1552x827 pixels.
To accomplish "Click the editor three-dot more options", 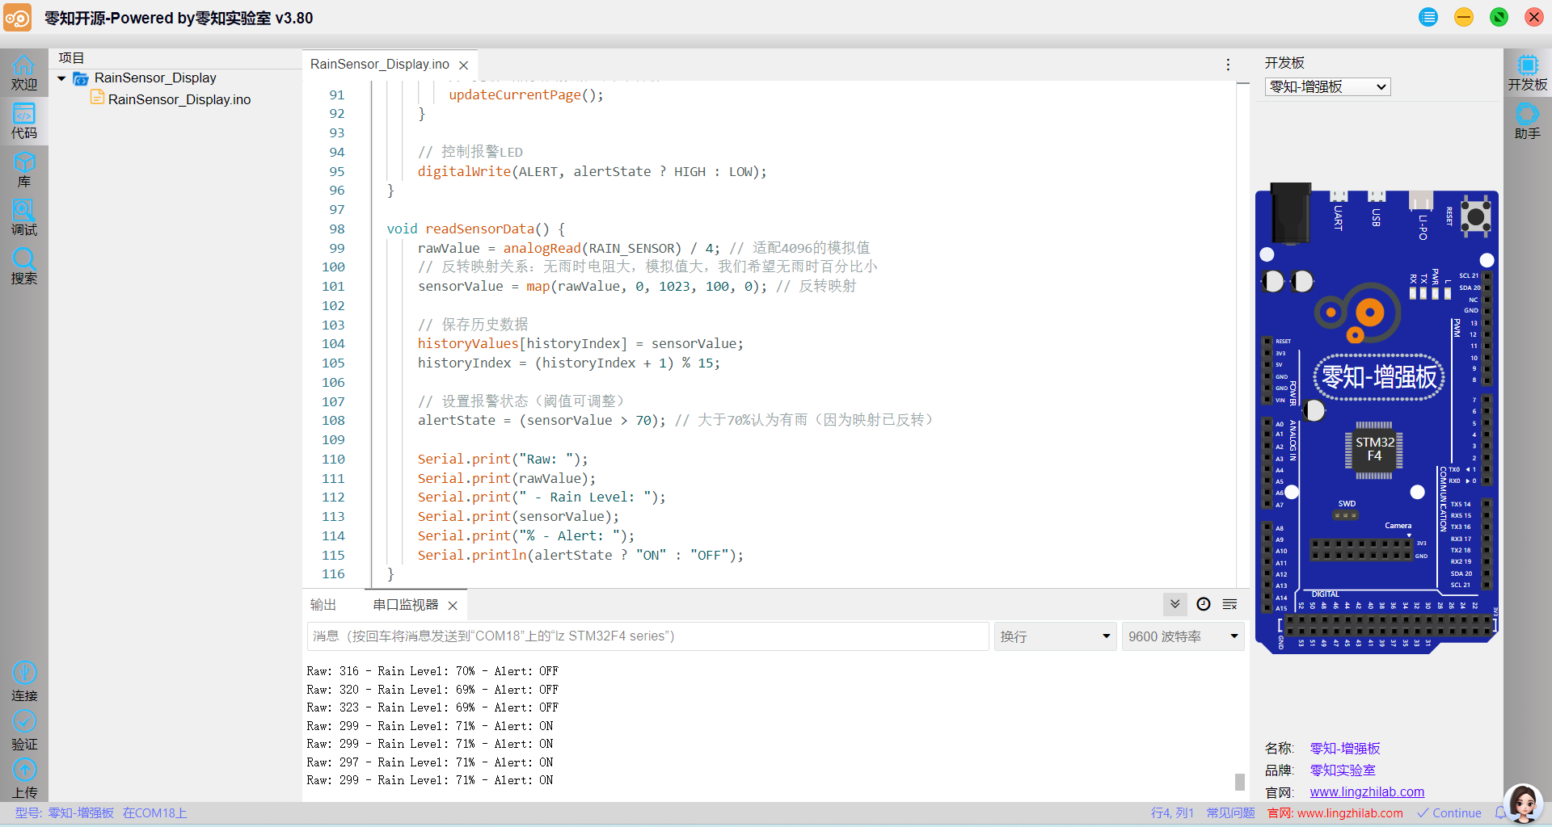I will 1228,65.
